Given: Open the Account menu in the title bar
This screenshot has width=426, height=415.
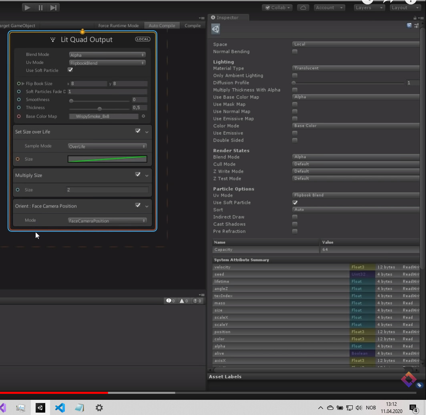Looking at the screenshot, I should (329, 7).
